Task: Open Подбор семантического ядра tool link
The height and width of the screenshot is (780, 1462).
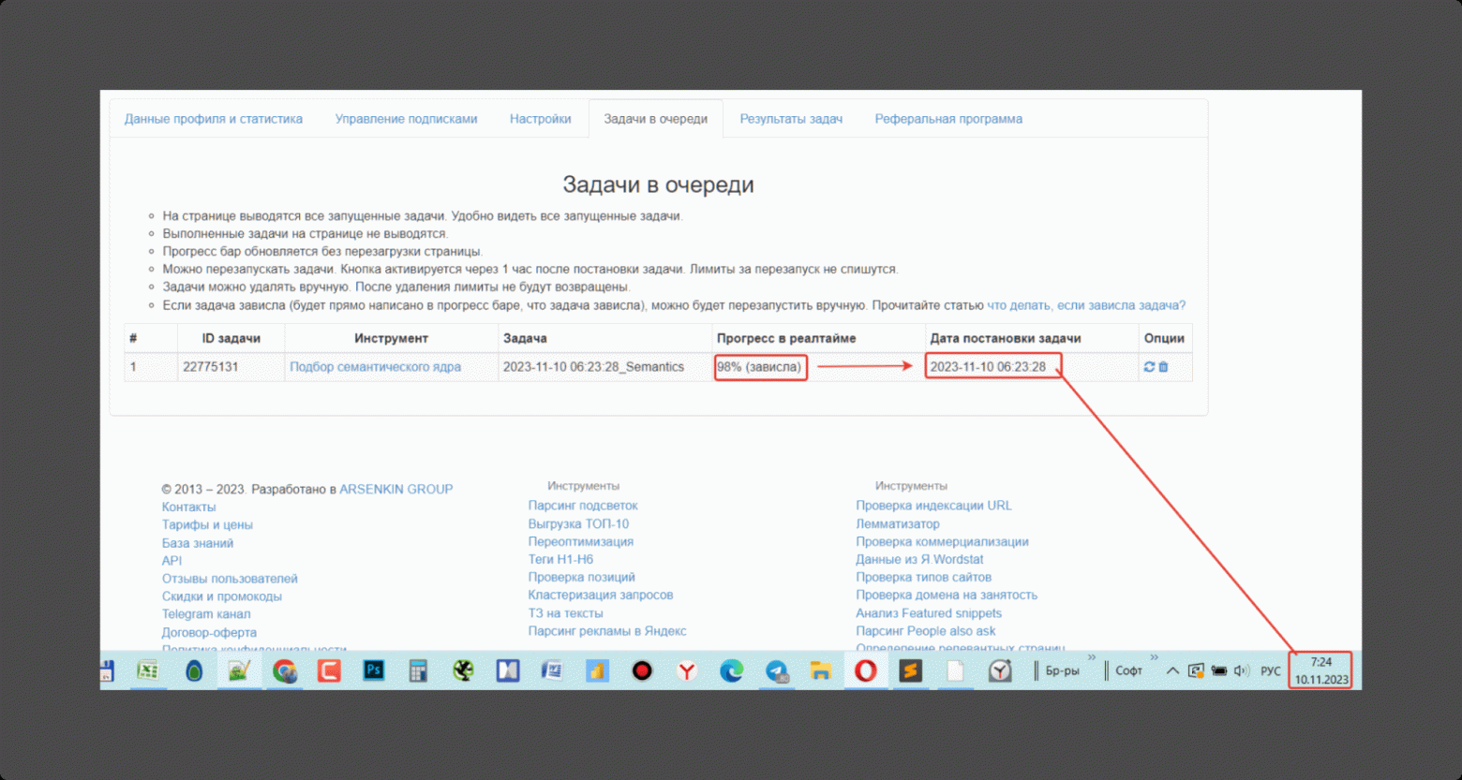Action: (x=375, y=367)
